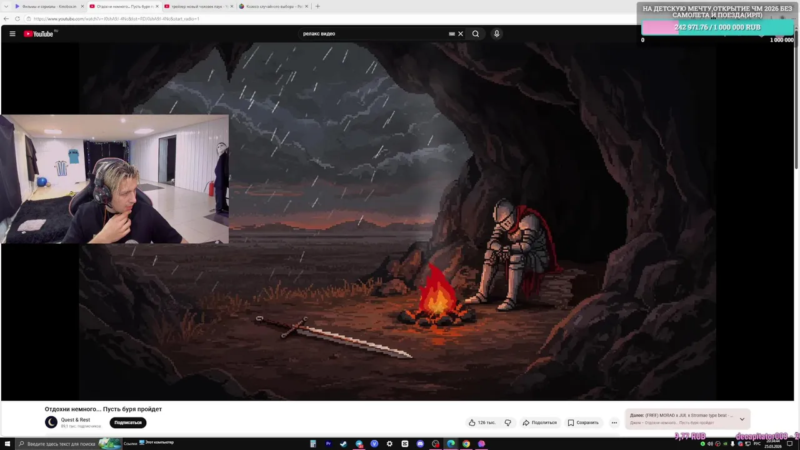
Task: Go back in browser history
Action: [7, 19]
